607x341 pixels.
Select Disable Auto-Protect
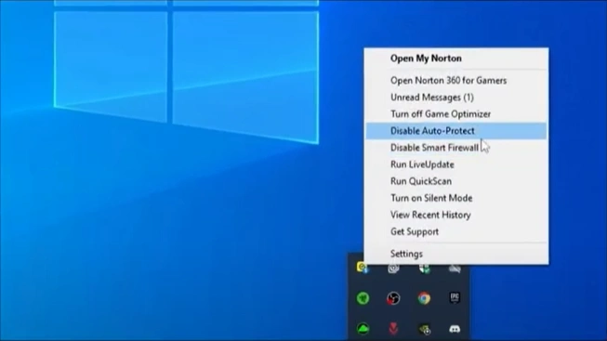click(456, 131)
